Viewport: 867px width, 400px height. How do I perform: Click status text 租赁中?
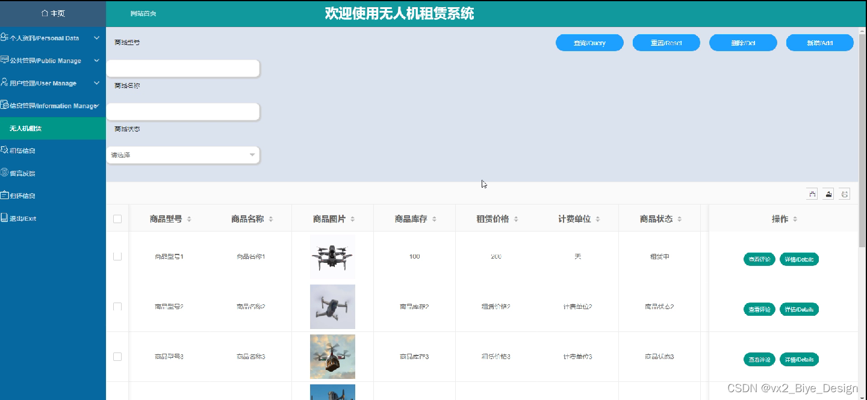coord(659,257)
